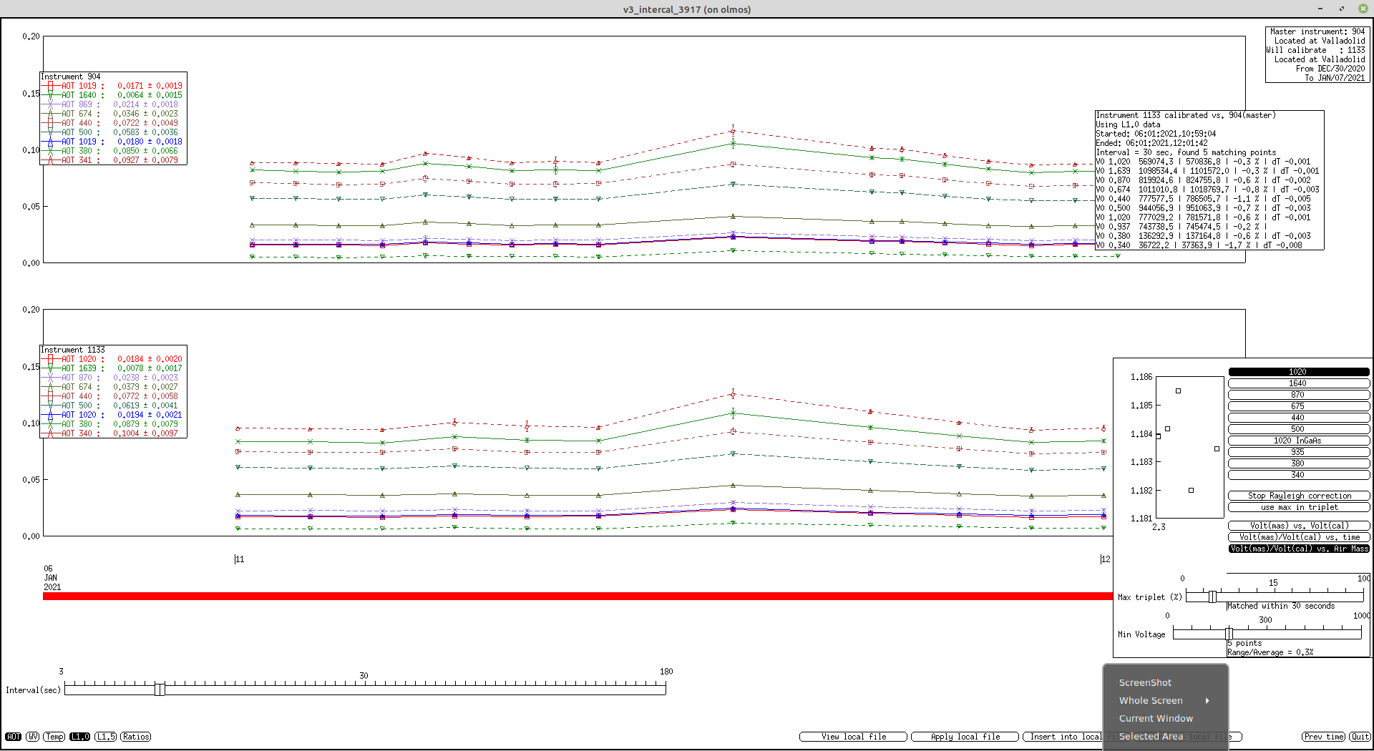
Task: Click the AOT 1639 legend marker for Instrument 1133
Action: tap(50, 368)
